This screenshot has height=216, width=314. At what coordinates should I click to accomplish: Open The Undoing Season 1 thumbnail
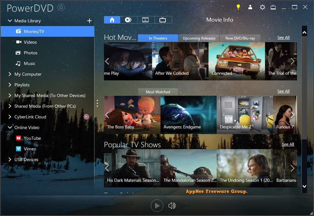pos(245,168)
